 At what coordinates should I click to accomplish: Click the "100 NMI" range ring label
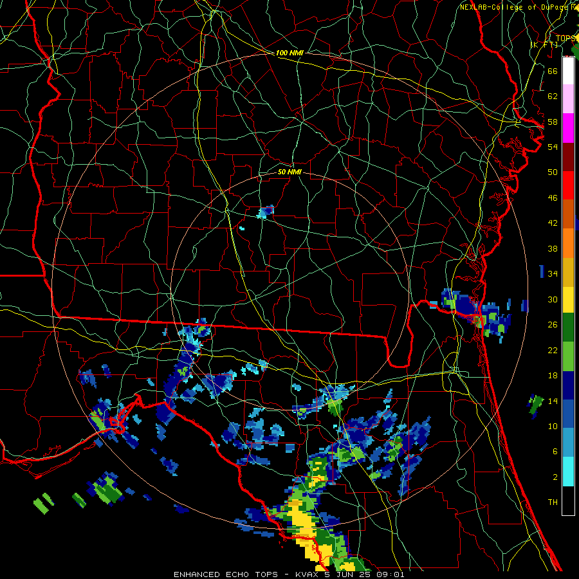pos(289,53)
